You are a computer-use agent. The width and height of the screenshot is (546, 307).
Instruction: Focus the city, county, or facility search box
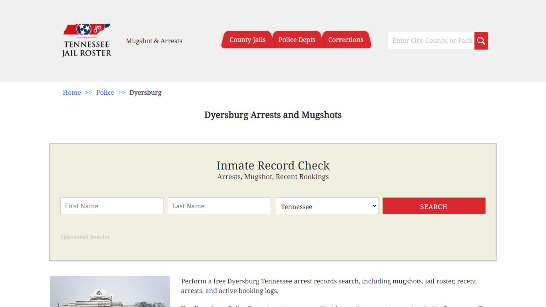[x=431, y=41]
